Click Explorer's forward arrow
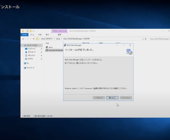The height and width of the screenshot is (140, 170). click(27, 39)
